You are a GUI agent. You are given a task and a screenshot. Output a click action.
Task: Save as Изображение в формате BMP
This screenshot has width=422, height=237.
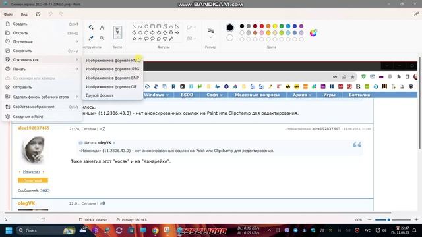click(113, 78)
